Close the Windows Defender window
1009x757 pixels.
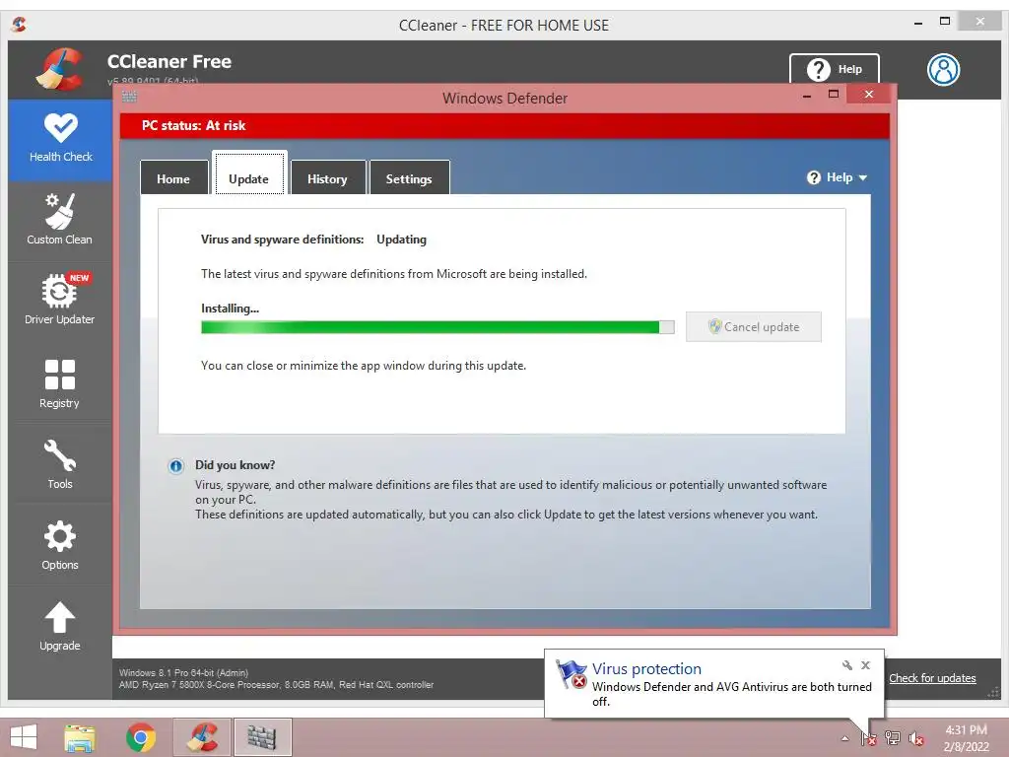869,94
